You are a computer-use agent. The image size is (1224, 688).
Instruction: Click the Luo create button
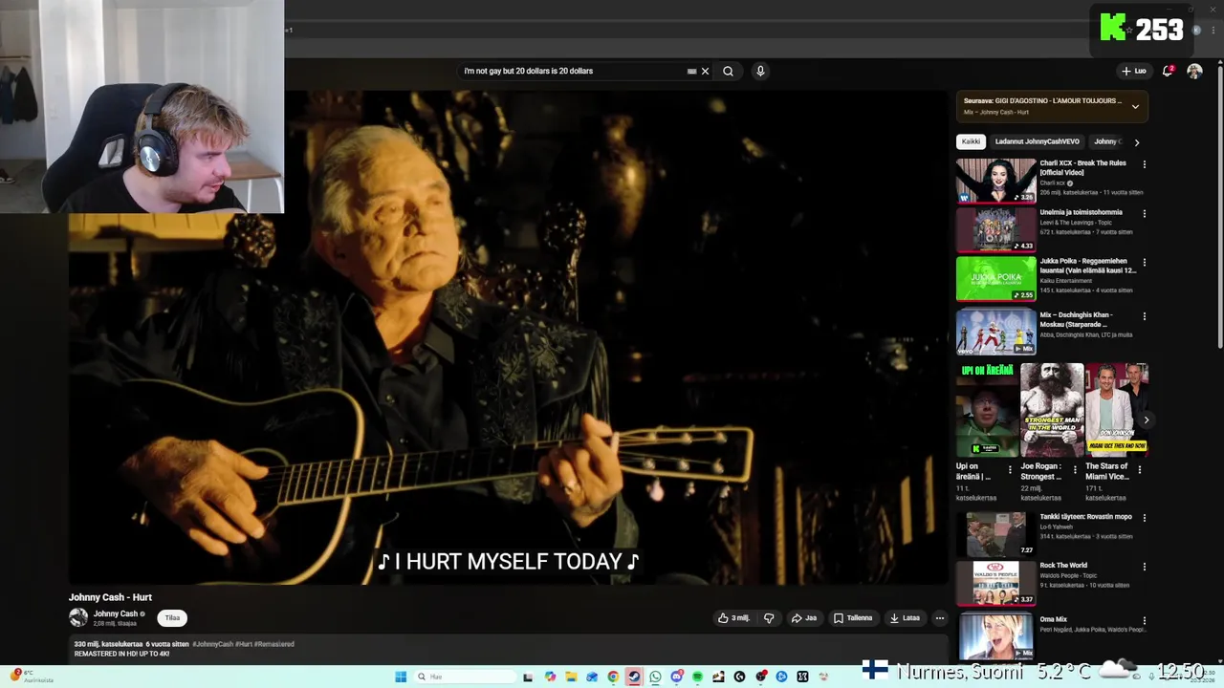coord(1134,71)
